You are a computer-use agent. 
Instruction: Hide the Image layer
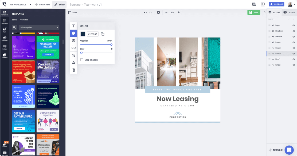[x=294, y=42]
